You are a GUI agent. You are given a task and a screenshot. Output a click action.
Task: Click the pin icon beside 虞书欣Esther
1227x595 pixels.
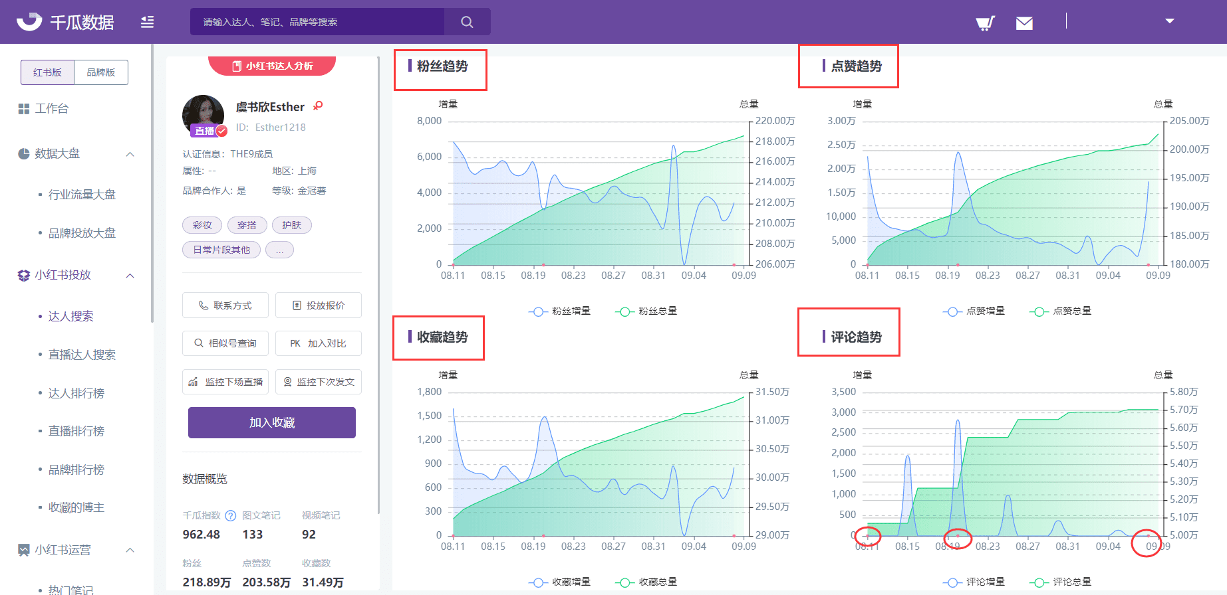point(319,106)
